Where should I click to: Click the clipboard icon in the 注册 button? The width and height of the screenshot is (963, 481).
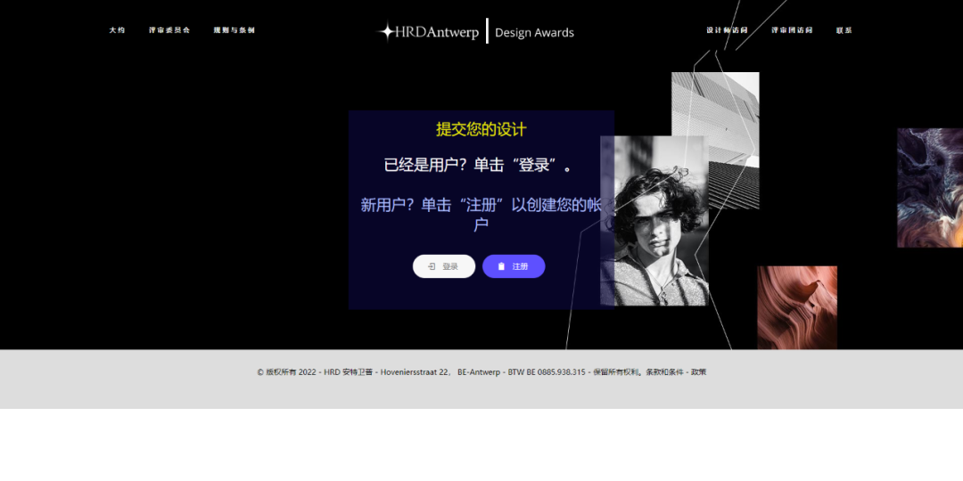tap(501, 266)
